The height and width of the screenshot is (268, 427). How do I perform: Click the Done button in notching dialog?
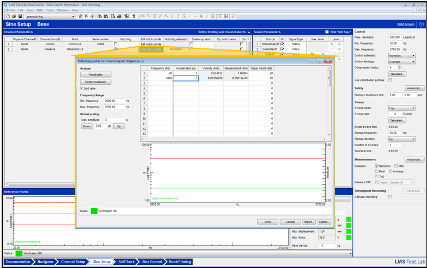point(267,222)
